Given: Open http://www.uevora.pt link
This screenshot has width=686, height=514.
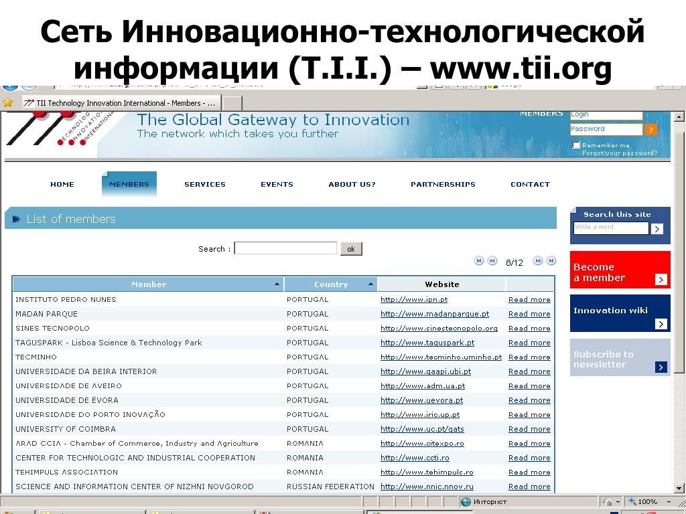Looking at the screenshot, I should (x=422, y=400).
